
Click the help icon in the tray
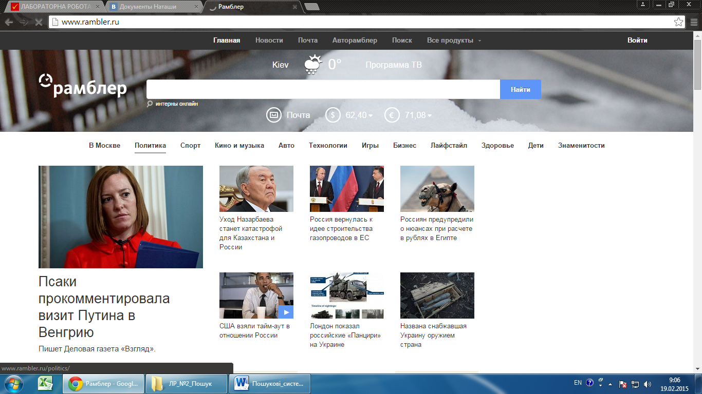pos(589,383)
